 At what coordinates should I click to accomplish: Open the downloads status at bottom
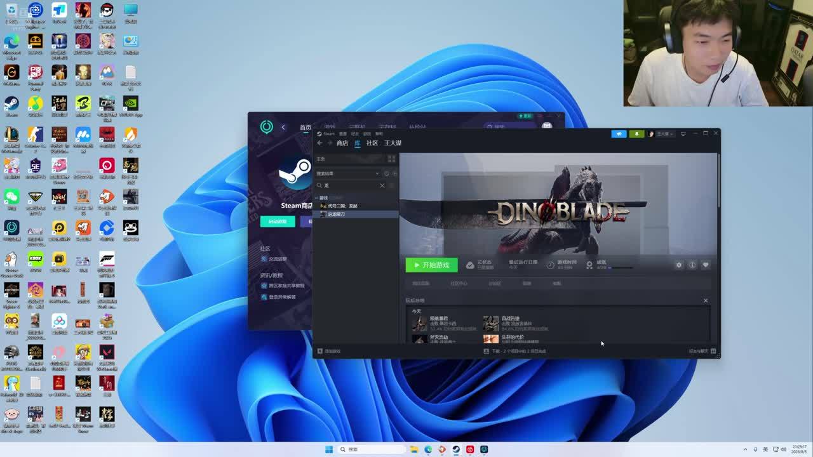pyautogui.click(x=514, y=351)
